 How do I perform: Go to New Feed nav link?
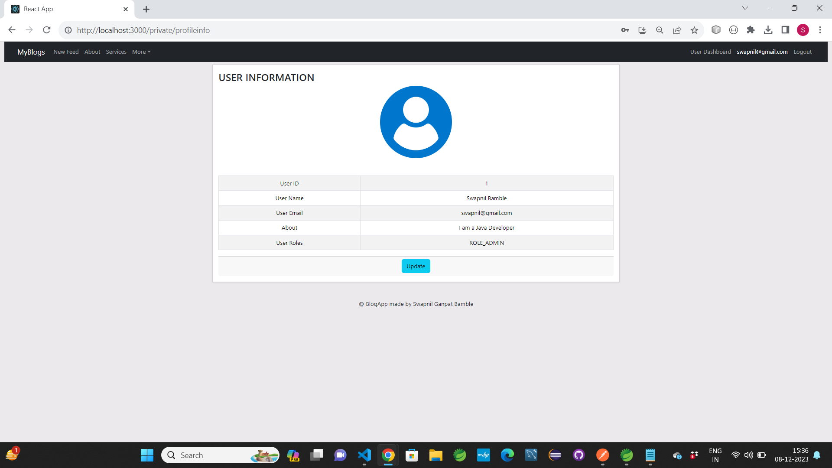[x=66, y=52]
